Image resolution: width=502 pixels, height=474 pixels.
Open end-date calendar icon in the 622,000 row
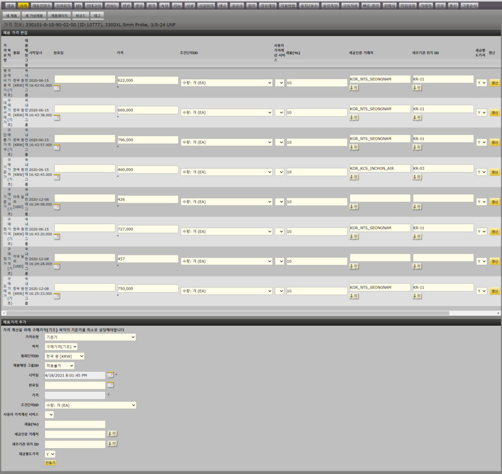coord(57,88)
